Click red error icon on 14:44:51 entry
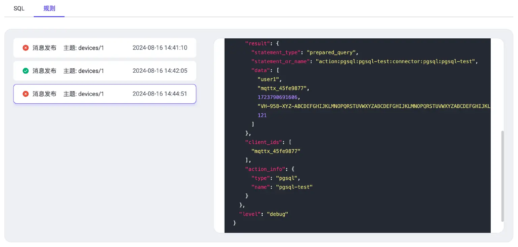The image size is (518, 247). 26,94
